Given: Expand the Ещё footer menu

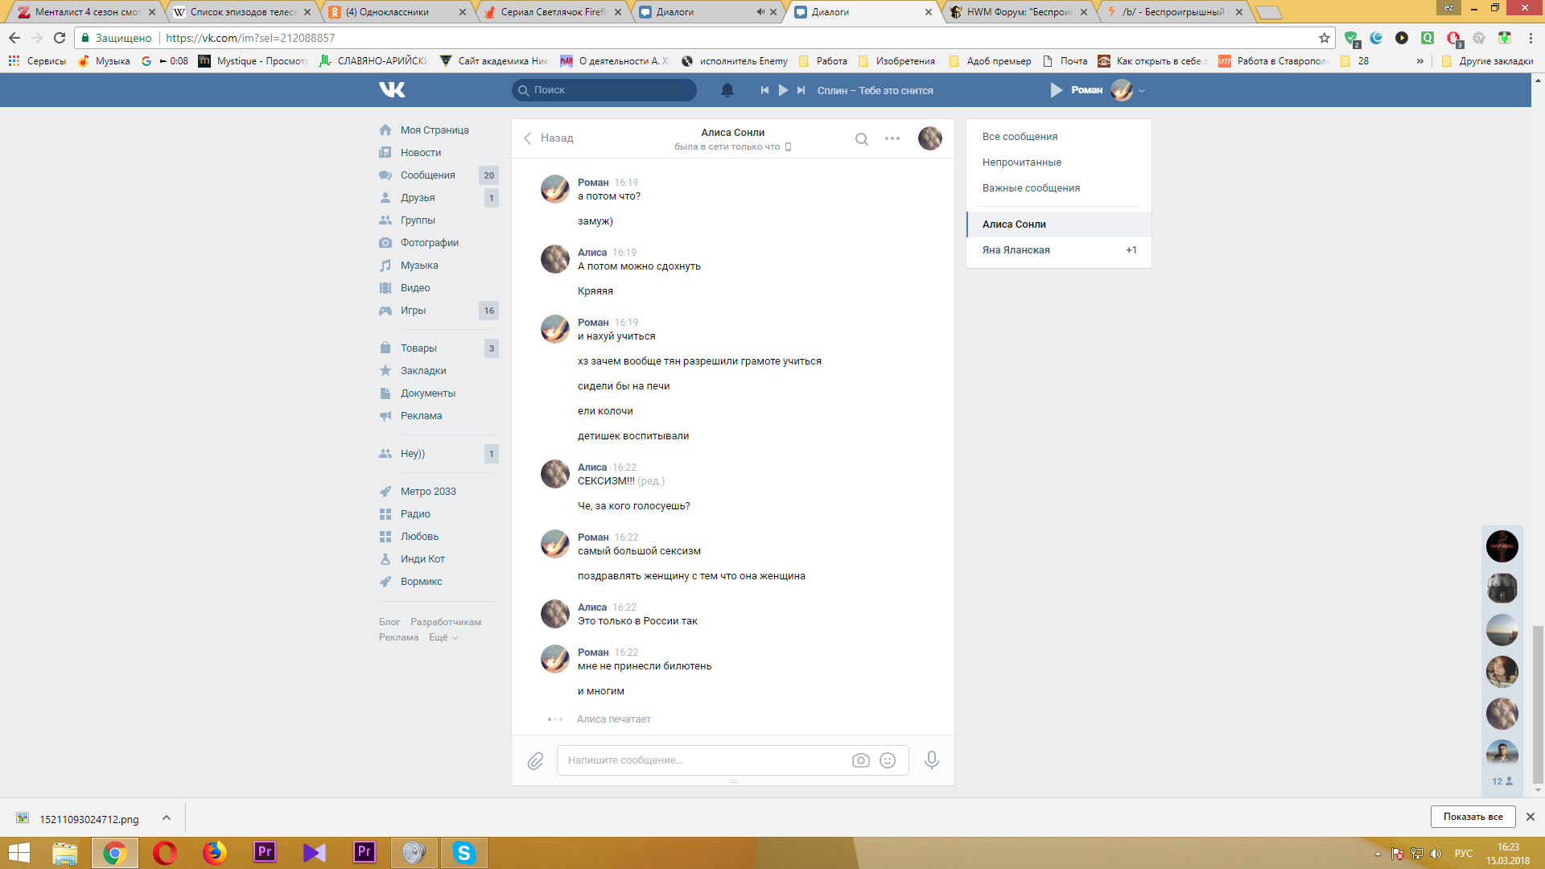Looking at the screenshot, I should (x=443, y=637).
